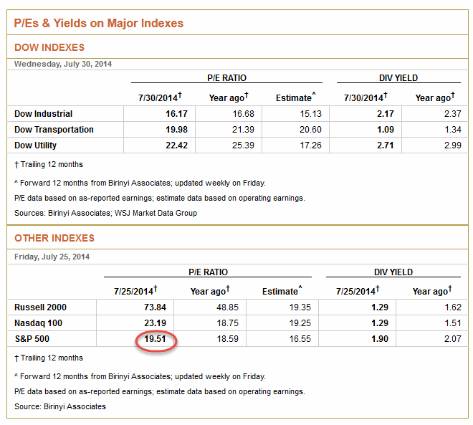Click S&P 500 dividend yield 1.90
The width and height of the screenshot is (473, 425).
[380, 339]
